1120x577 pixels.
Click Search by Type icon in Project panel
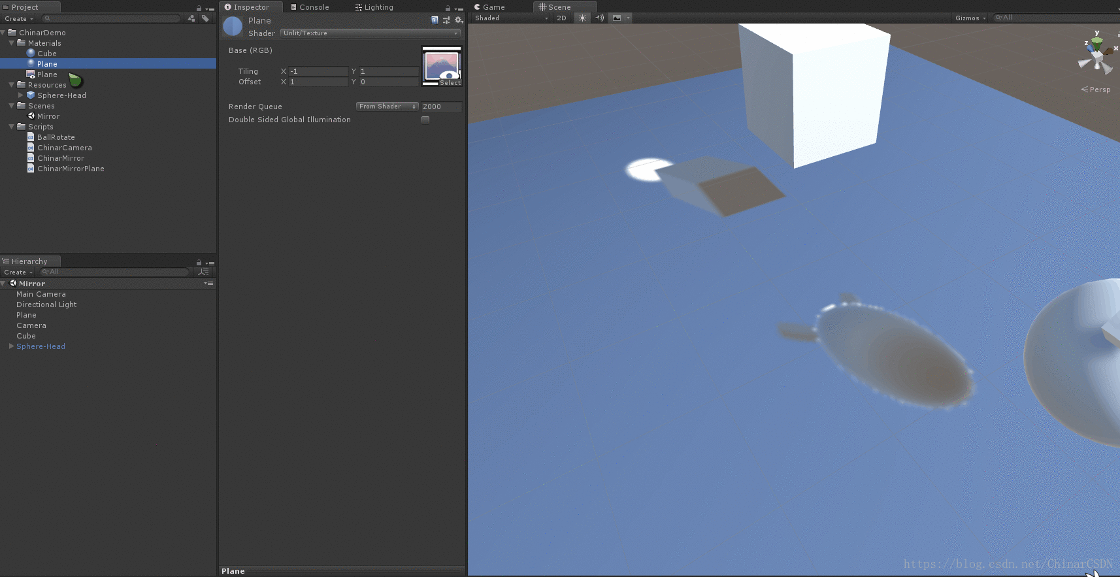click(x=191, y=18)
